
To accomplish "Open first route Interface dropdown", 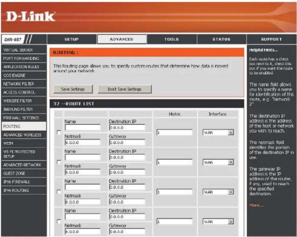I will pos(218,132).
